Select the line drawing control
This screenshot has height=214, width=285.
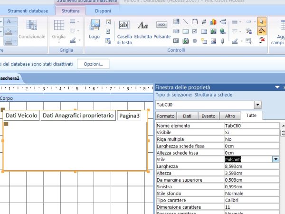[185, 22]
